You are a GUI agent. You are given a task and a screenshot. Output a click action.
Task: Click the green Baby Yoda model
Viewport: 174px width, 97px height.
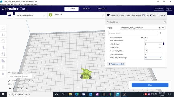pyautogui.click(x=86, y=74)
